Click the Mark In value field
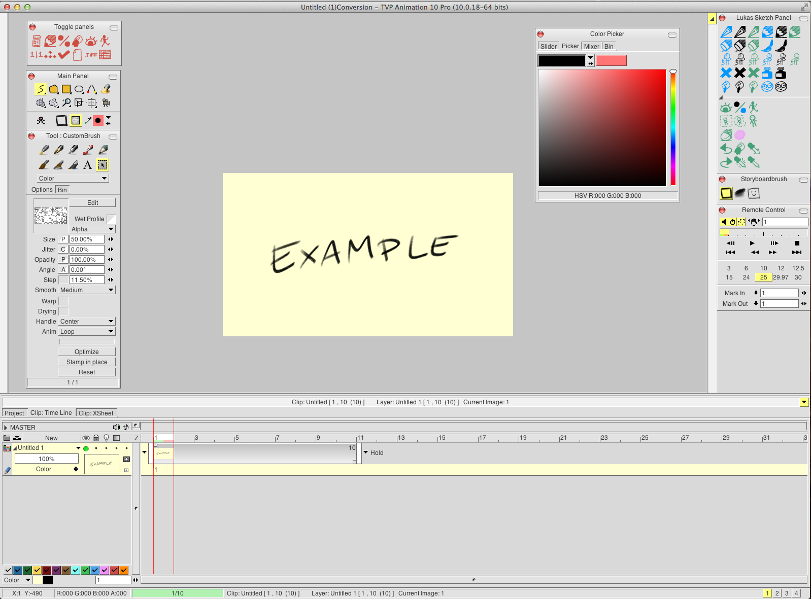 pos(780,293)
